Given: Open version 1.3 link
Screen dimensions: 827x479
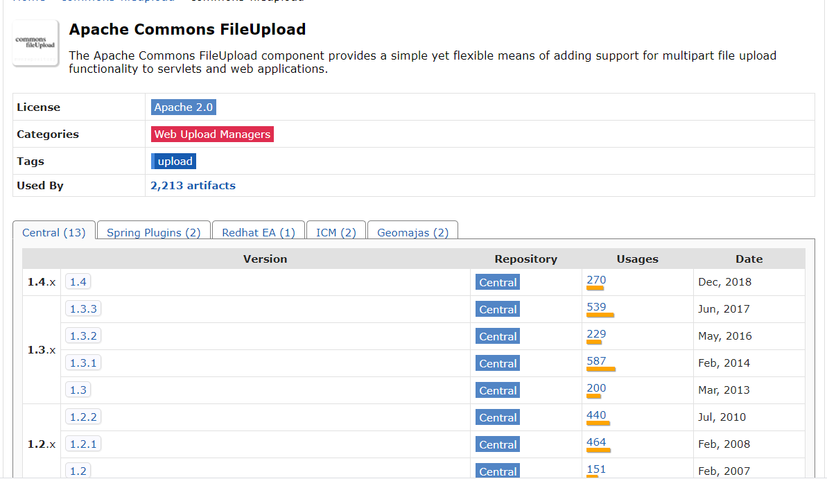Looking at the screenshot, I should 78,390.
